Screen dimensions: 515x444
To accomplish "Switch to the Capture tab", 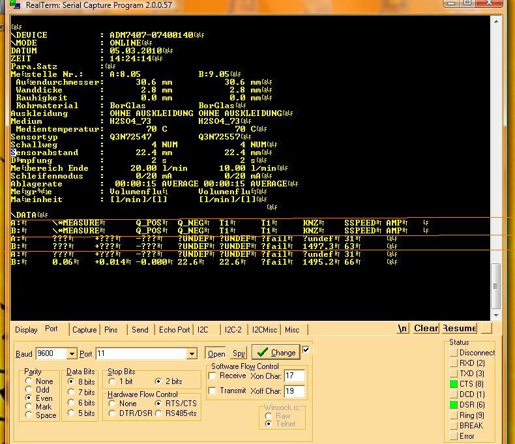I will tap(84, 330).
